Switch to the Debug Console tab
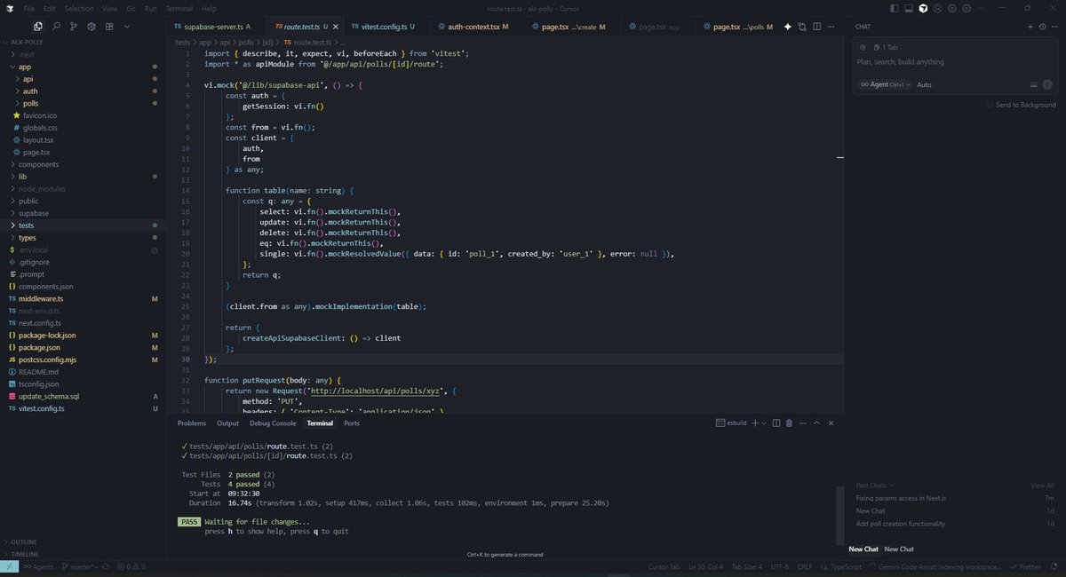 [273, 423]
